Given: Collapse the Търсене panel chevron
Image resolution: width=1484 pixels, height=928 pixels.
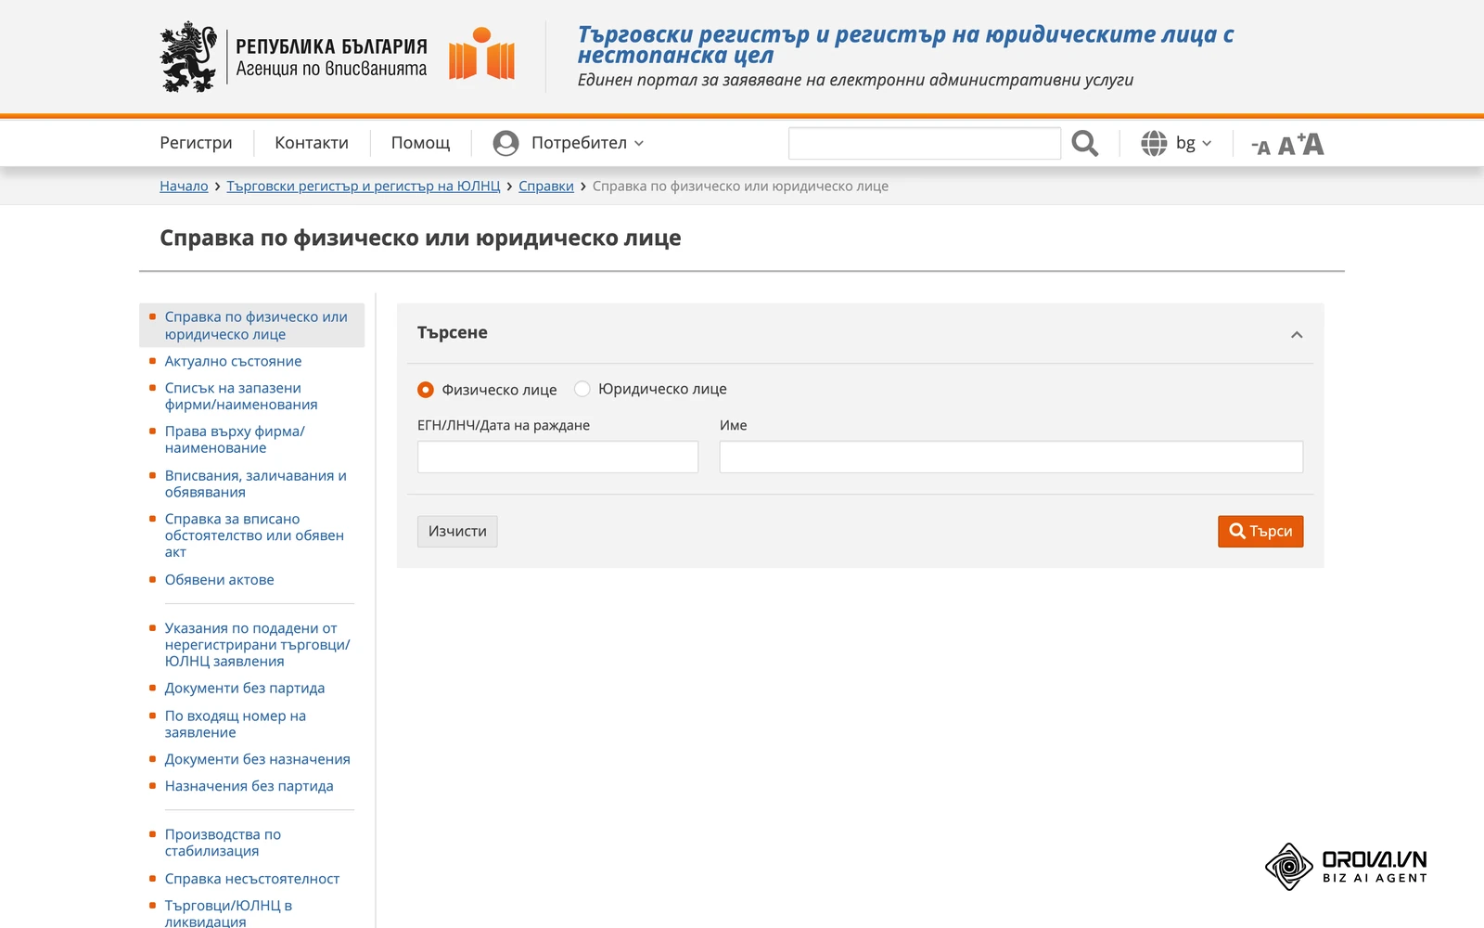Looking at the screenshot, I should pos(1297,334).
